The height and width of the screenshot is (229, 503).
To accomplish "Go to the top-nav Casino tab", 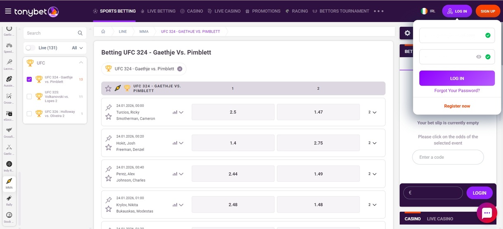I will pyautogui.click(x=192, y=11).
